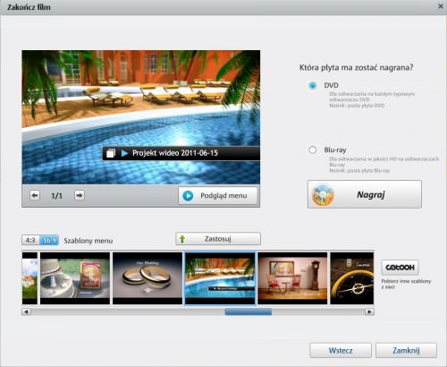Click the green arrow icon on Zastosuj

pyautogui.click(x=182, y=239)
